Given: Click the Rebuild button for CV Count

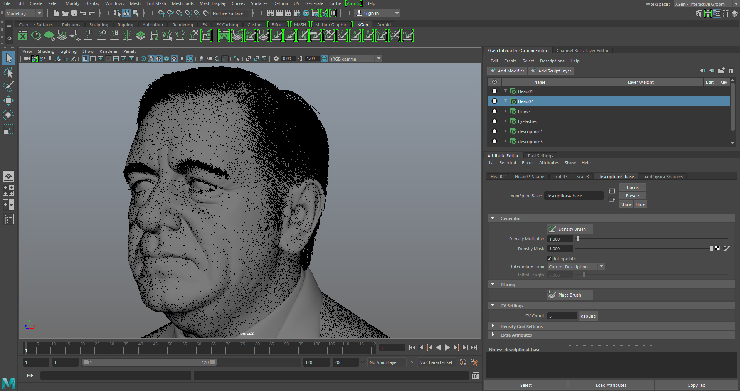Looking at the screenshot, I should click(x=588, y=316).
